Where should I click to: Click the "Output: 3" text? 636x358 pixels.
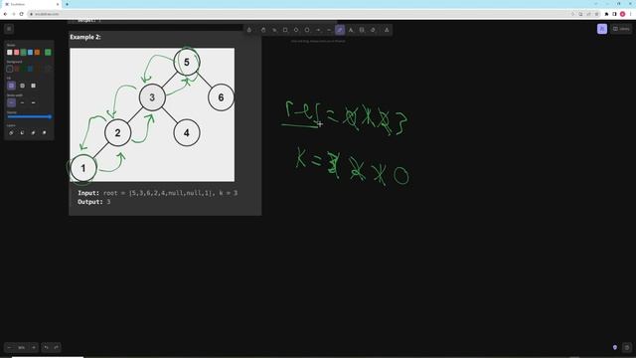[x=94, y=202]
